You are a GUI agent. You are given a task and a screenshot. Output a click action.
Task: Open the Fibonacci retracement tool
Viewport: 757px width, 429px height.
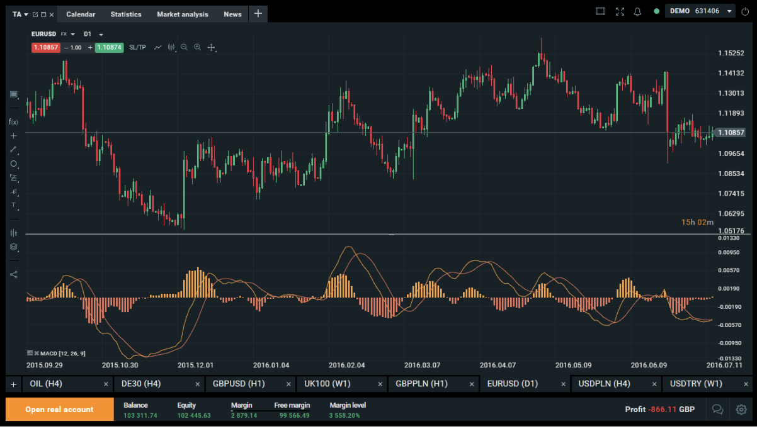pos(13,177)
